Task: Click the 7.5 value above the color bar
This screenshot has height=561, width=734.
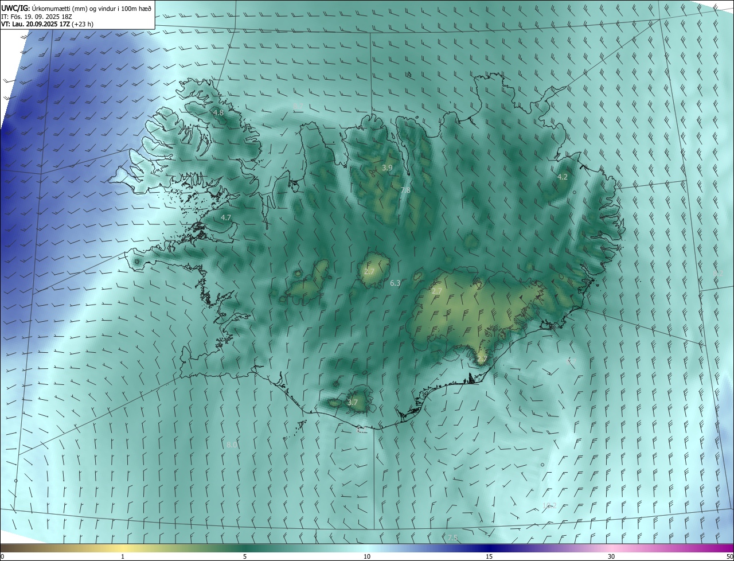Action: click(453, 538)
